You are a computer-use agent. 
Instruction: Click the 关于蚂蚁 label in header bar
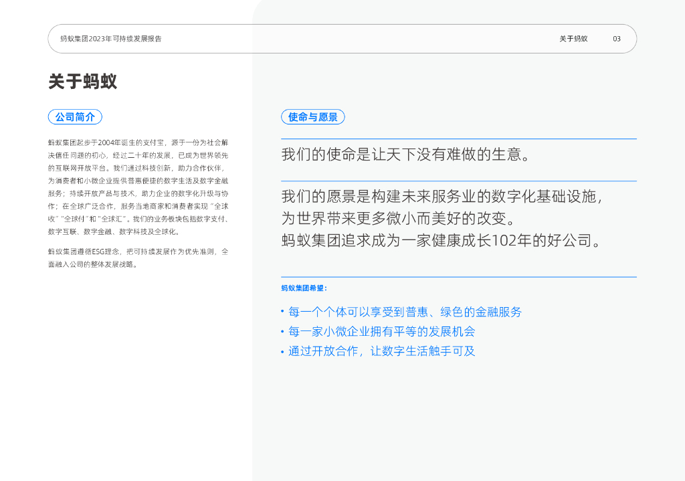point(573,39)
